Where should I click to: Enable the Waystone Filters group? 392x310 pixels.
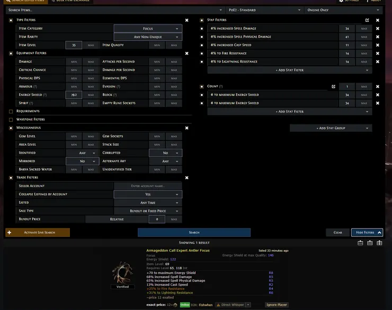click(11, 120)
